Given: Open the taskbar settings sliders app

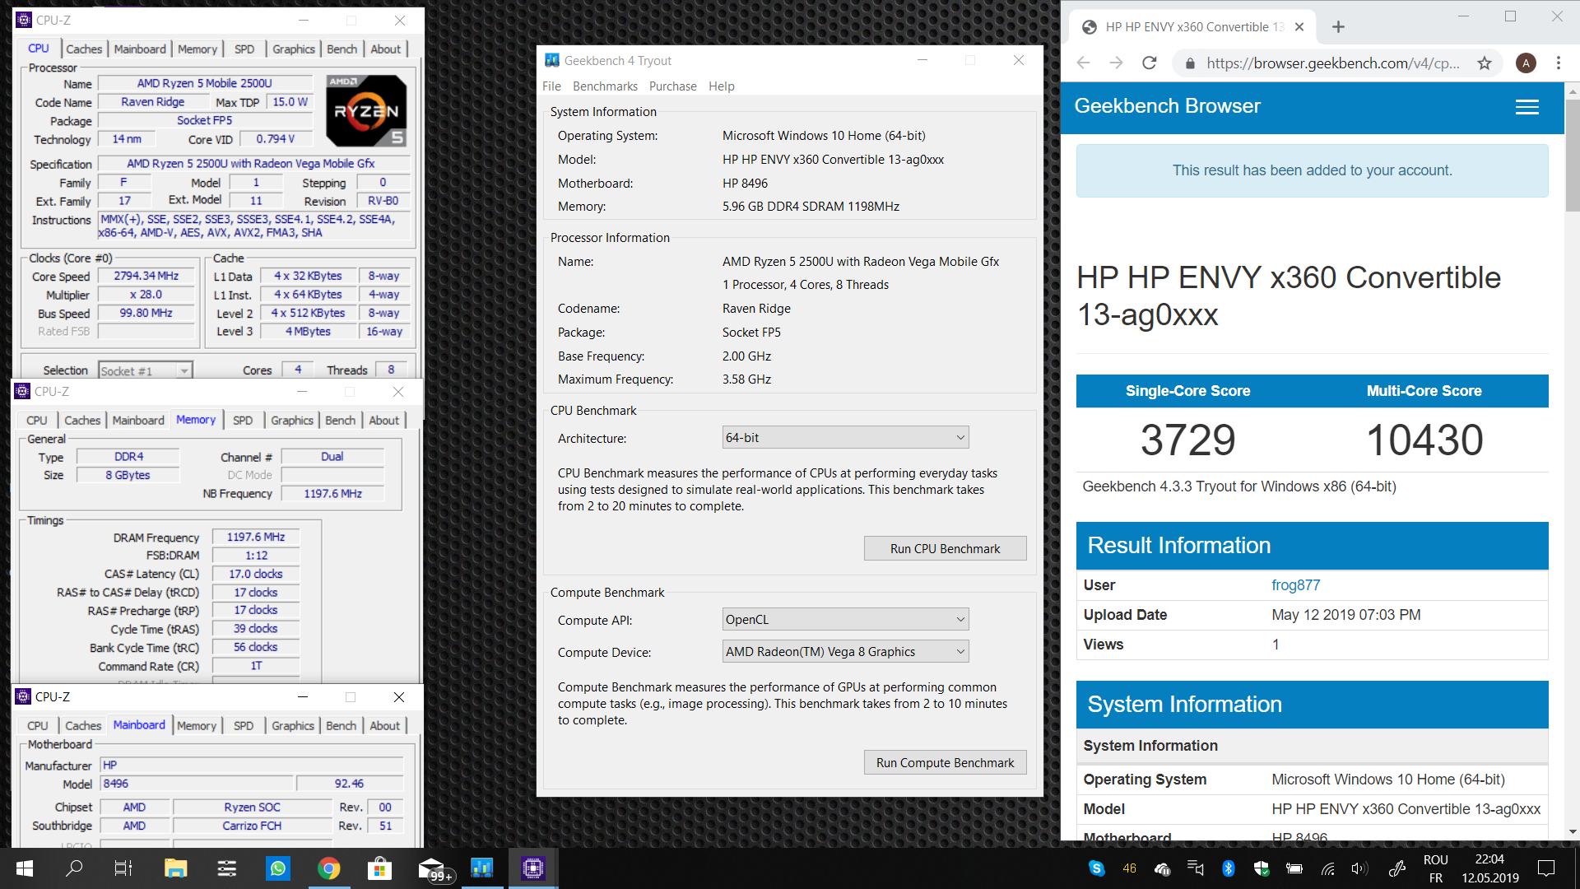Looking at the screenshot, I should pyautogui.click(x=226, y=868).
